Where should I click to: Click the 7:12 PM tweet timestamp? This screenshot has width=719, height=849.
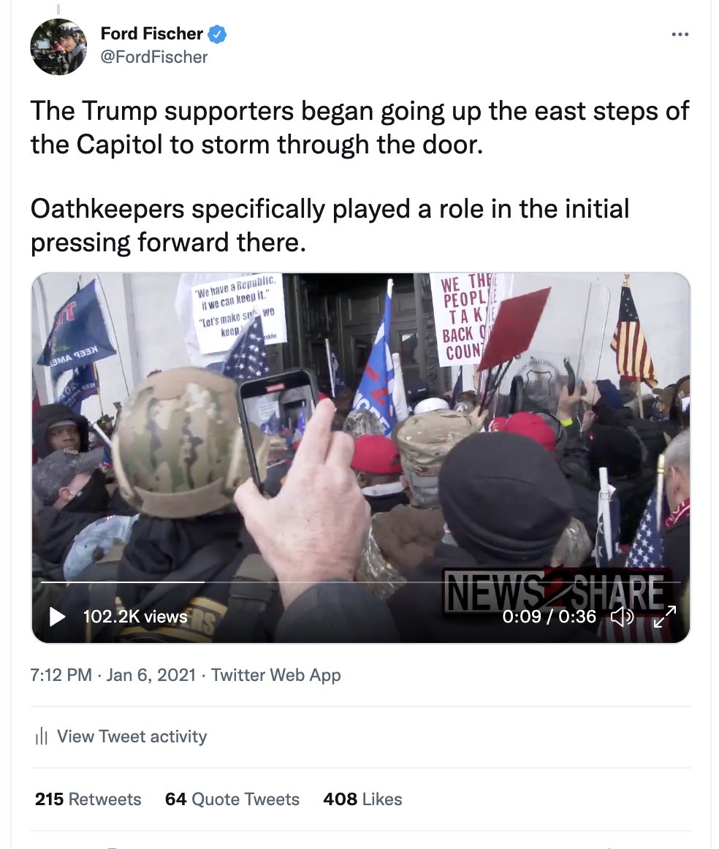click(61, 674)
